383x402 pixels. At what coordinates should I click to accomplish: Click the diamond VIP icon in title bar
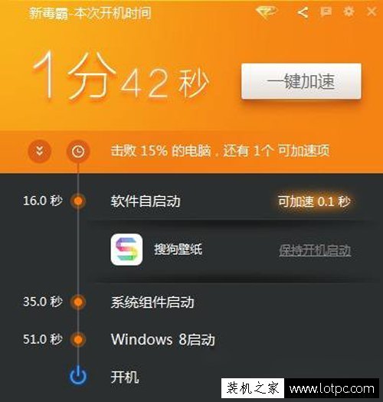click(x=267, y=11)
